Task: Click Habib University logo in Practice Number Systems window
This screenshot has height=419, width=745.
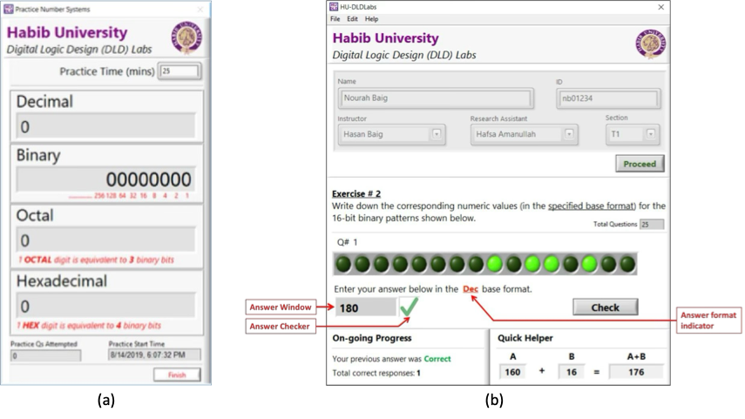Action: click(x=186, y=38)
